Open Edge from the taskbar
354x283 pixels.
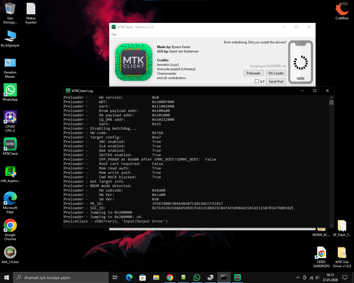click(x=129, y=277)
